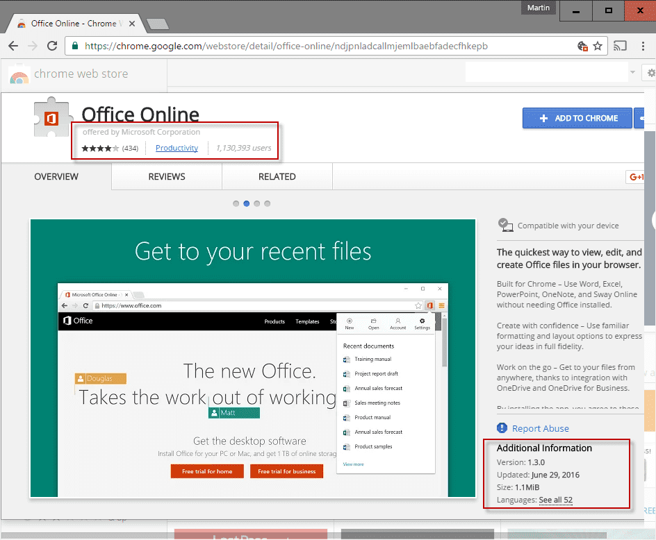The height and width of the screenshot is (540, 656).
Task: Select the fourth screenshot carousel dot
Action: click(268, 203)
